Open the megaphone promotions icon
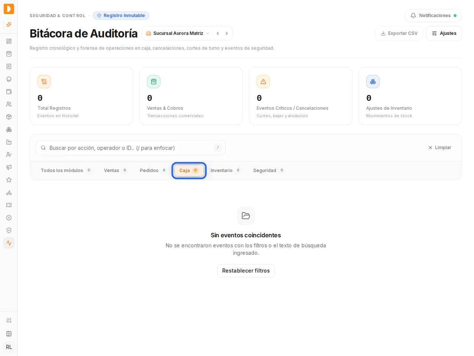This screenshot has width=474, height=356. (9, 167)
